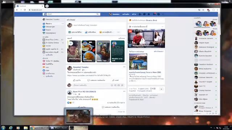Open live video card options ellipsis
The width and height of the screenshot is (232, 130).
click(162, 27)
